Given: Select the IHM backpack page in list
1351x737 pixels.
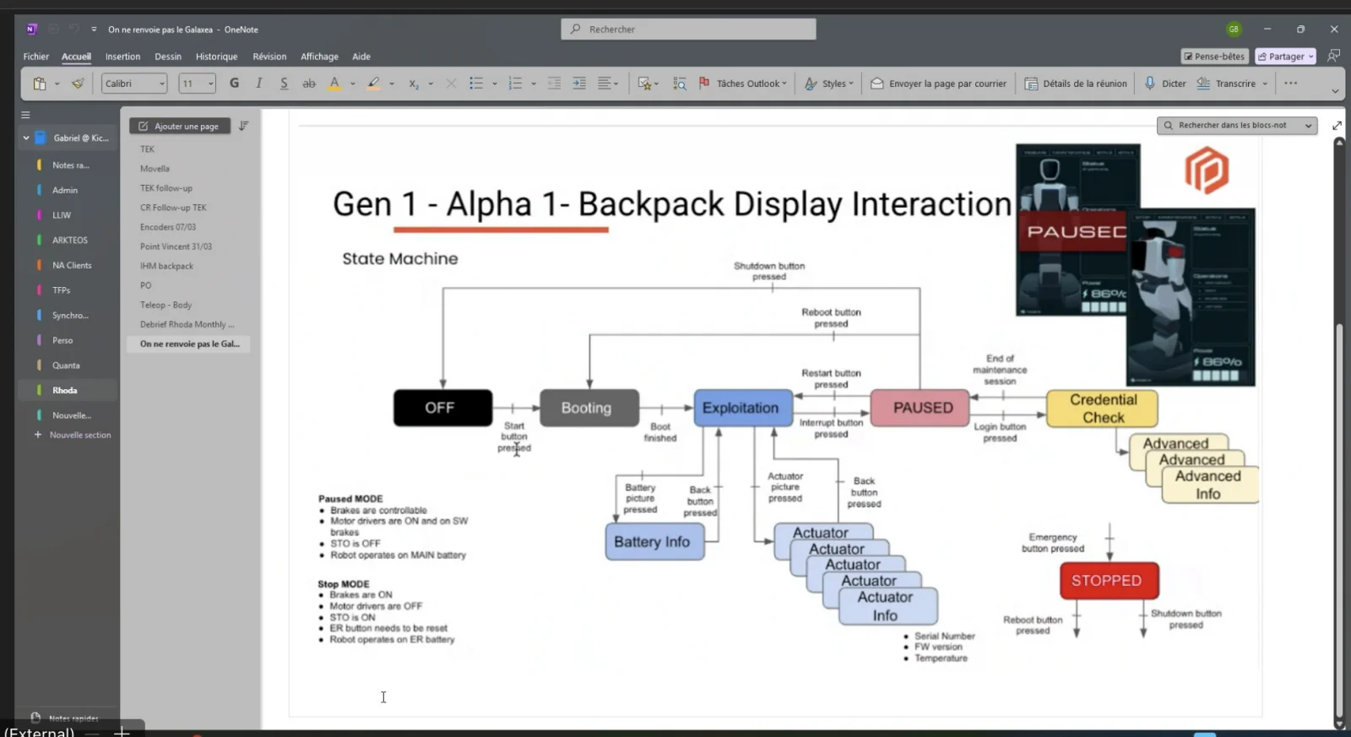Looking at the screenshot, I should 166,266.
